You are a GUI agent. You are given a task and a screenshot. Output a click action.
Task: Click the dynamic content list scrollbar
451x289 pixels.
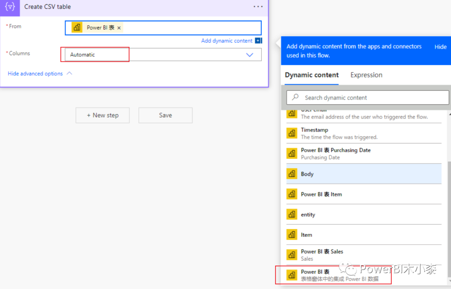tap(449, 219)
